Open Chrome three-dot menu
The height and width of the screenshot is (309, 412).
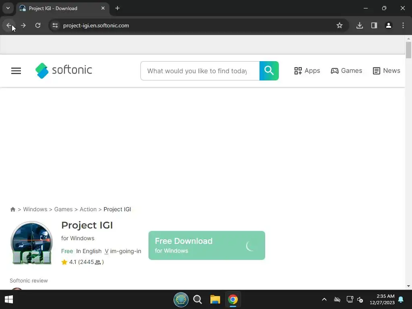coord(403,25)
